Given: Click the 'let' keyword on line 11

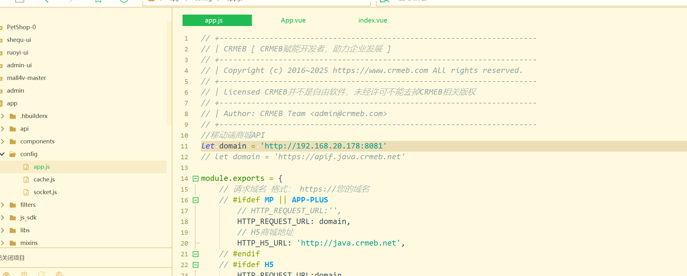Looking at the screenshot, I should [x=208, y=146].
